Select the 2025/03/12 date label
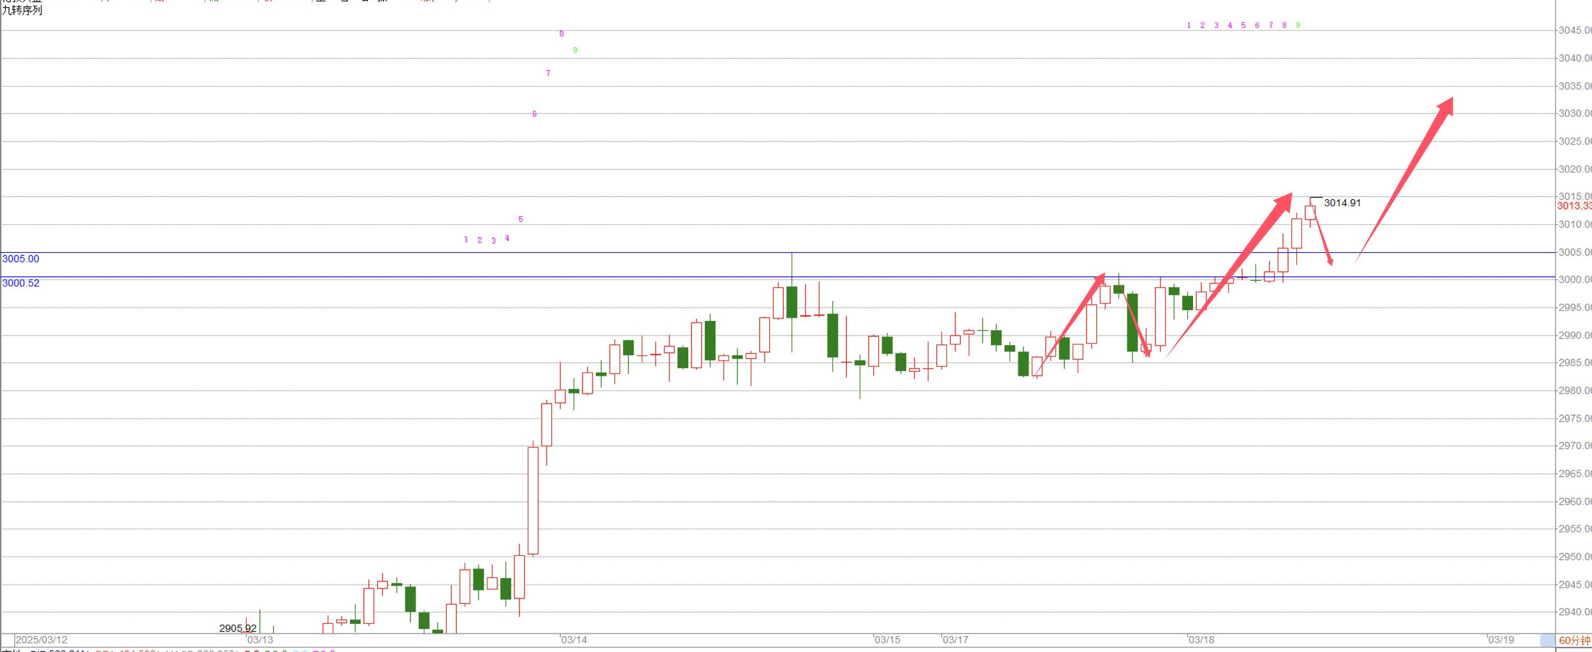The image size is (1592, 652). pos(41,640)
